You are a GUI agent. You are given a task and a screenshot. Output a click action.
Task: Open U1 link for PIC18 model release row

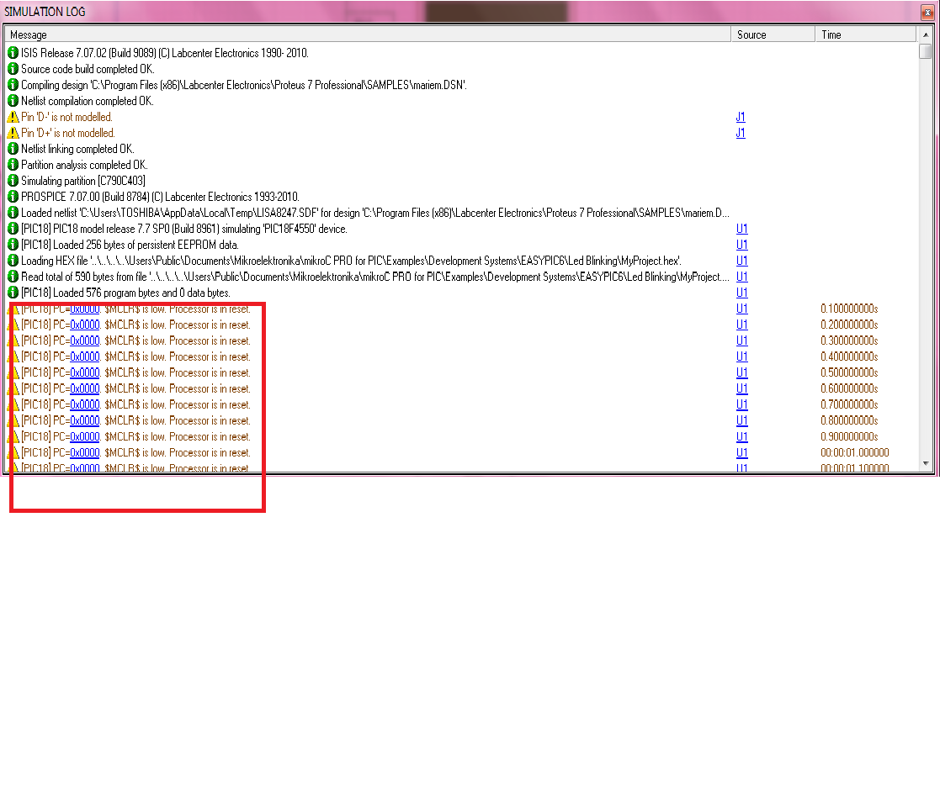point(741,229)
